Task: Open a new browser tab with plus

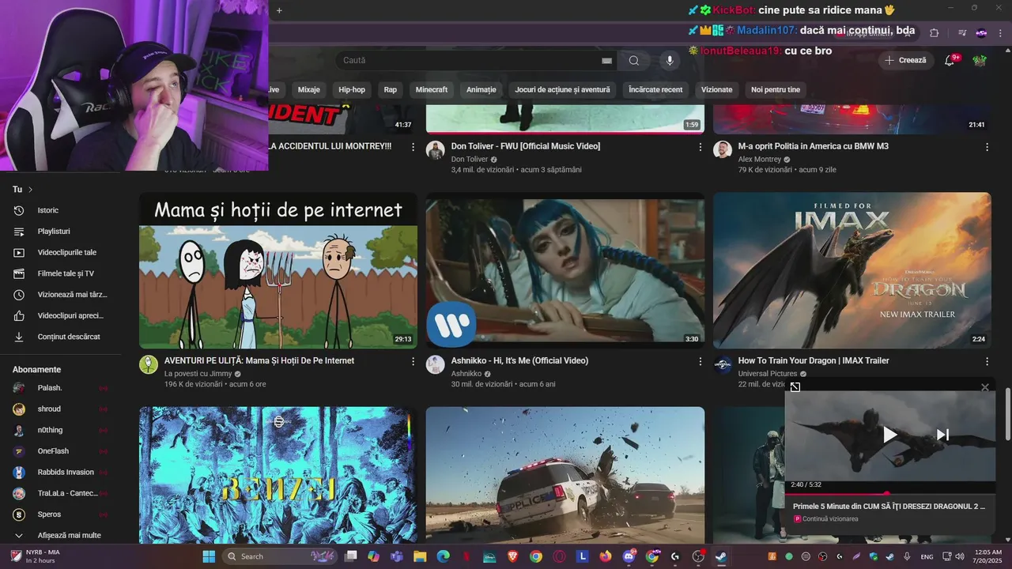Action: pos(279,10)
